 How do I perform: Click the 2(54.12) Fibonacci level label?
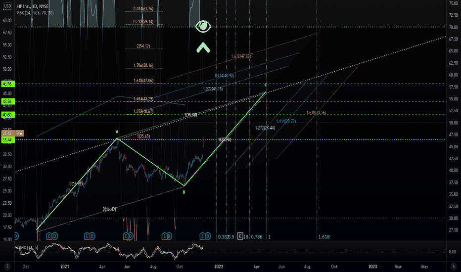pos(143,46)
